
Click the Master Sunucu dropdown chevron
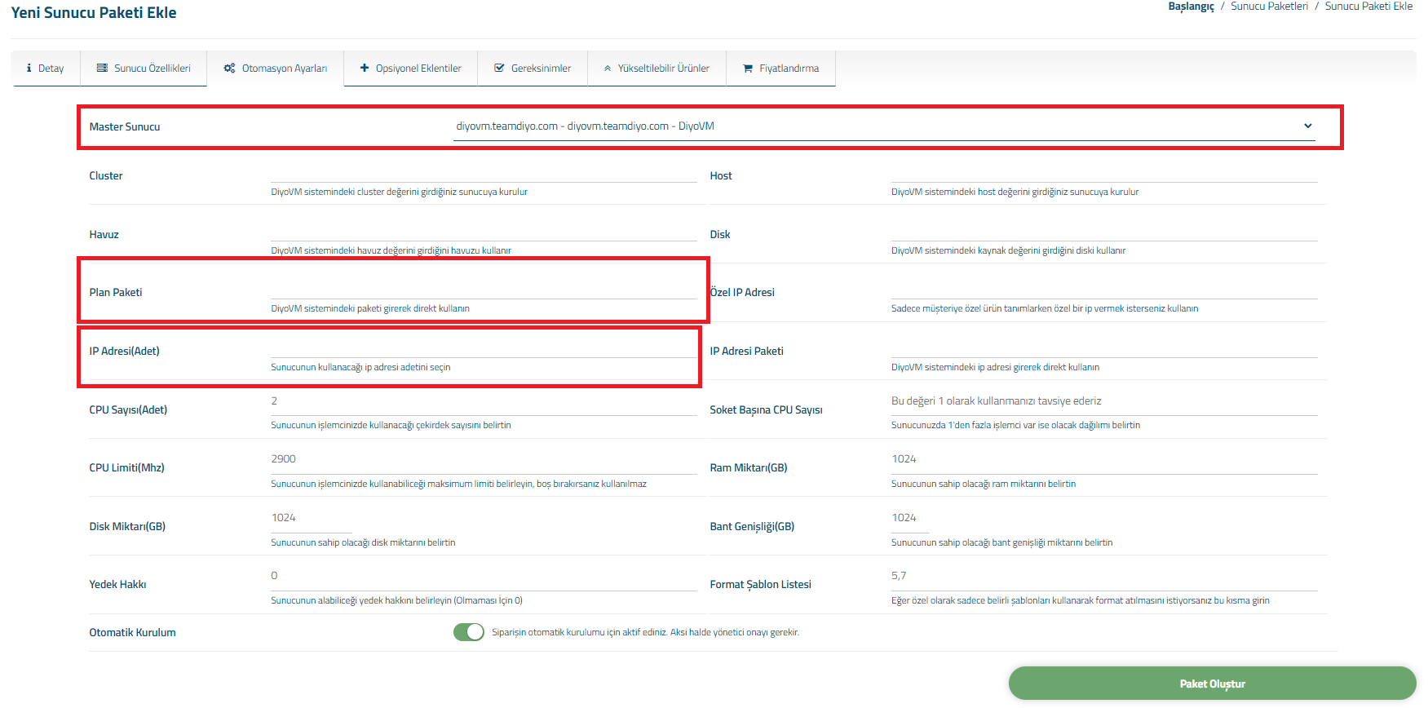coord(1307,126)
